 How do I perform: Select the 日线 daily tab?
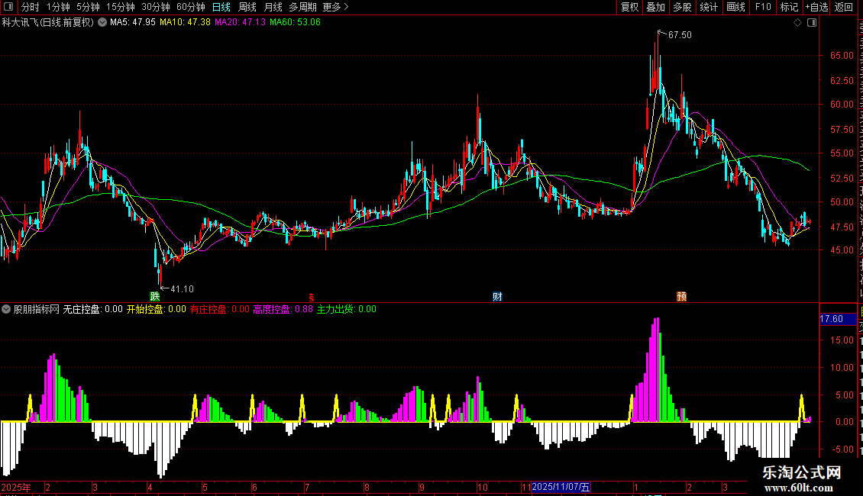(221, 7)
